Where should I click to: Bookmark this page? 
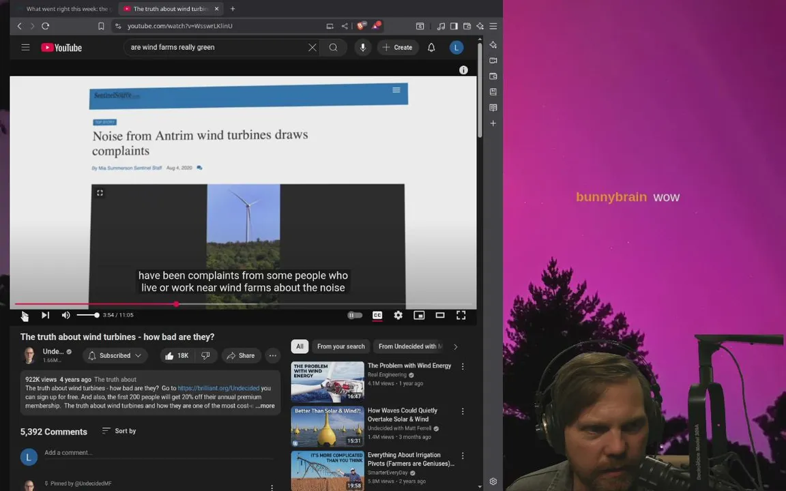click(101, 26)
